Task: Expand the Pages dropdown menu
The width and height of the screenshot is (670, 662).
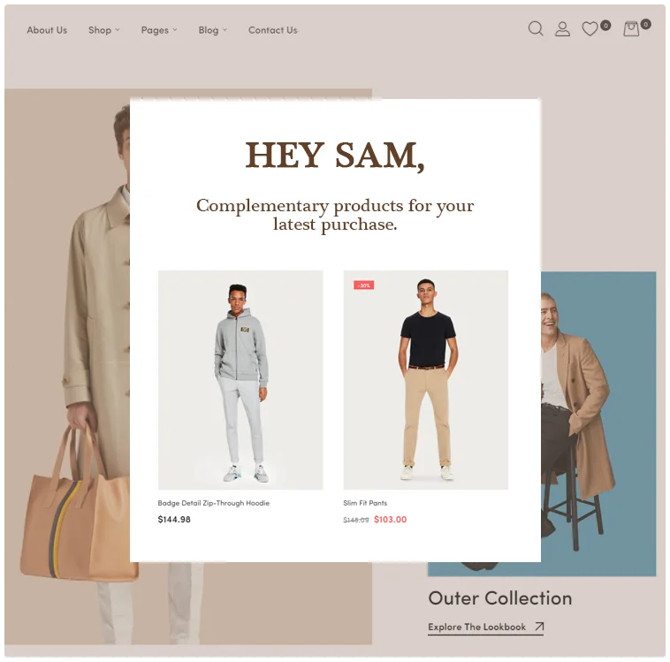Action: 159,30
